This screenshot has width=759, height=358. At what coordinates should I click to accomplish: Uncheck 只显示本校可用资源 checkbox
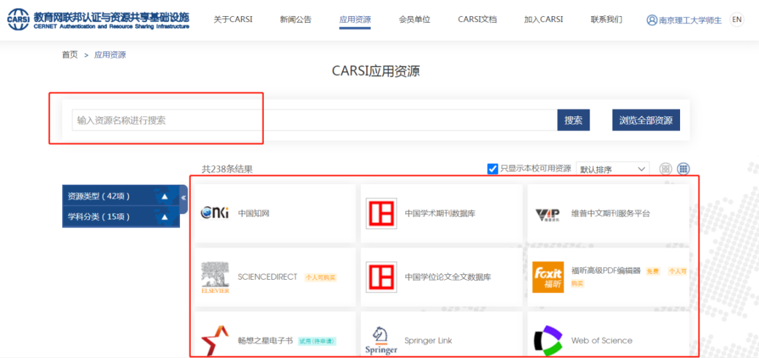(493, 169)
